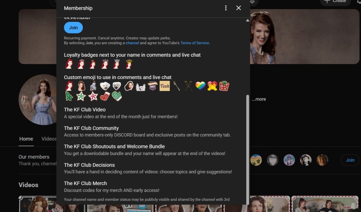Switch to the Home tab on the channel page

[26, 139]
